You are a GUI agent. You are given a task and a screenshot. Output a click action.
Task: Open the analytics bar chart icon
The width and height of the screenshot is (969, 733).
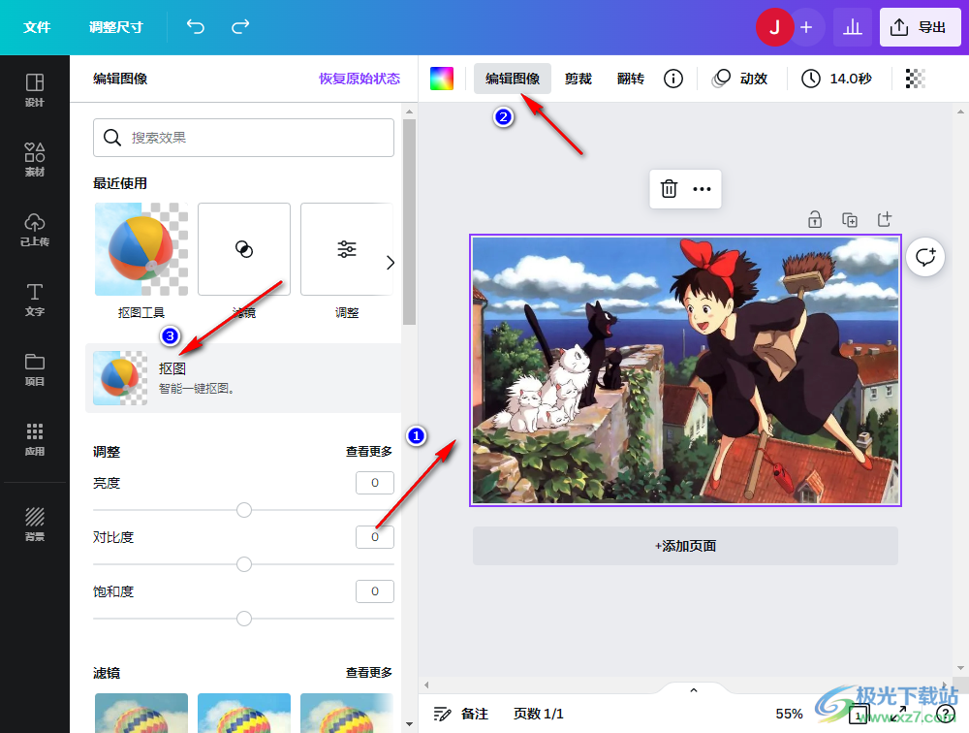coord(852,27)
